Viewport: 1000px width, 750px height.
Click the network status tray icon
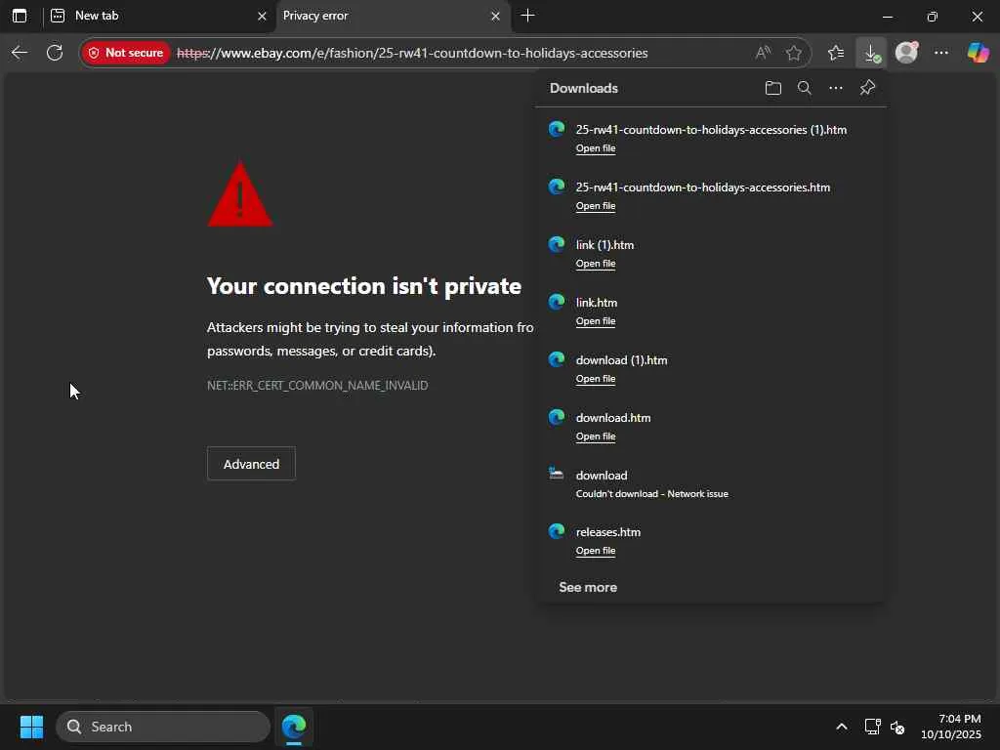(x=872, y=727)
